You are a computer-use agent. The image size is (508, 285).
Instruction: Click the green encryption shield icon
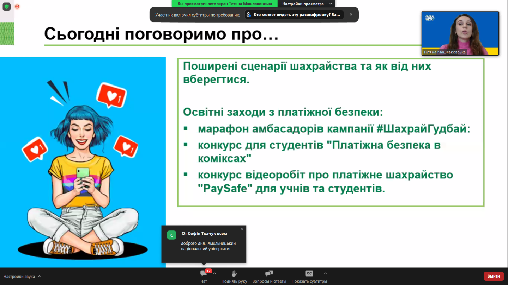(x=7, y=6)
